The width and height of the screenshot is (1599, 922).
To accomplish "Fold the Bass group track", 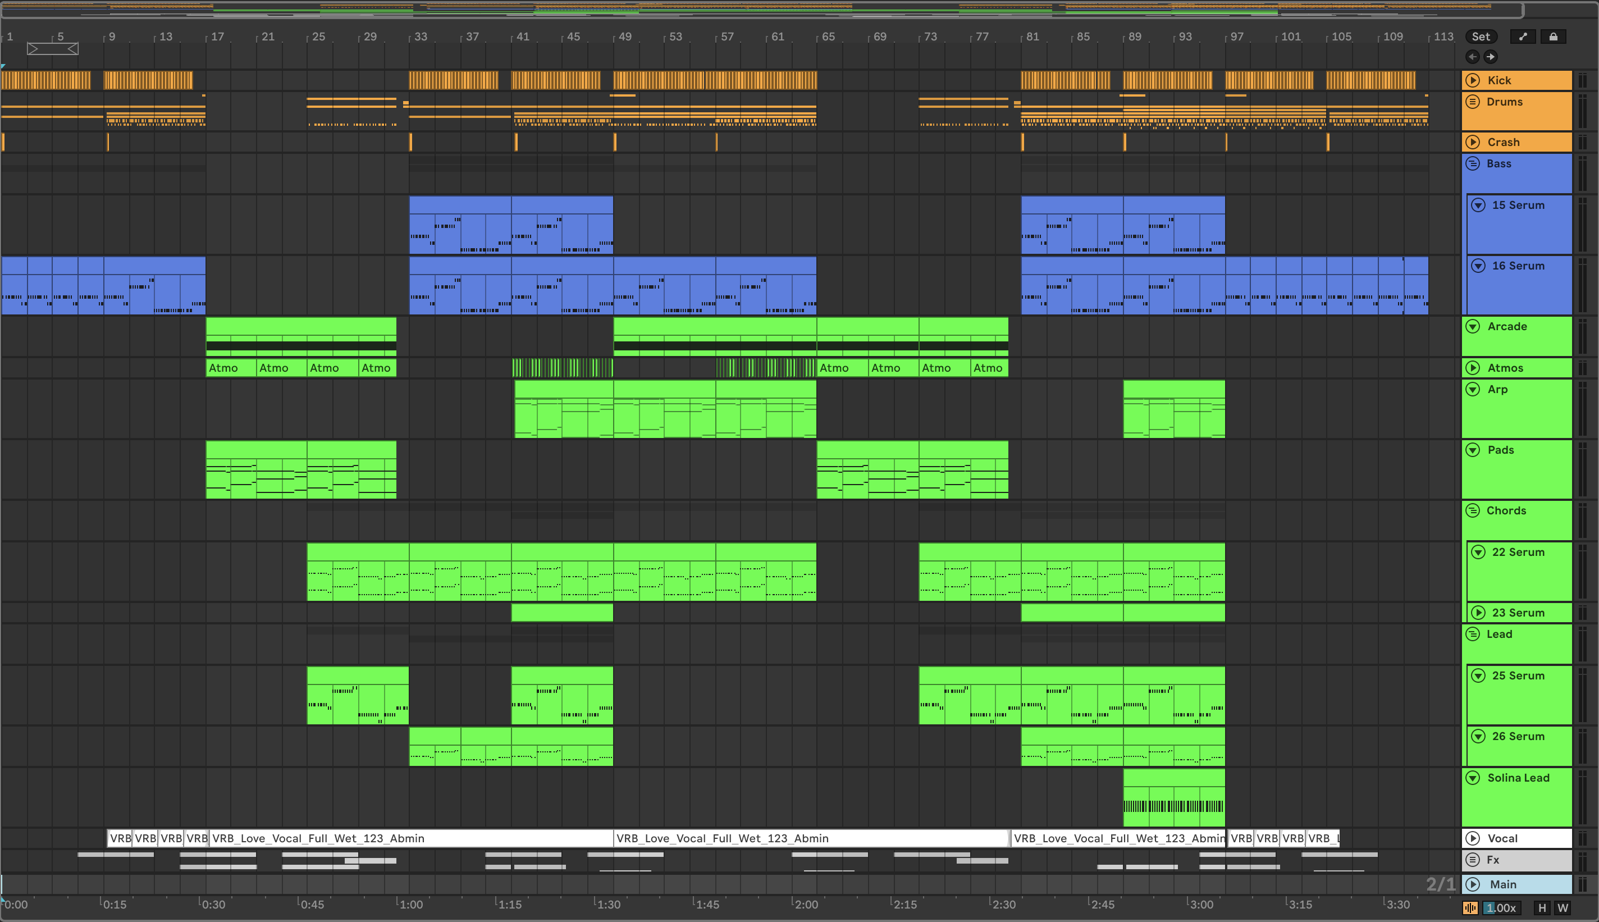I will 1473,163.
